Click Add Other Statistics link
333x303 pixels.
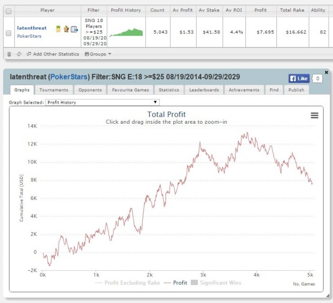point(53,54)
